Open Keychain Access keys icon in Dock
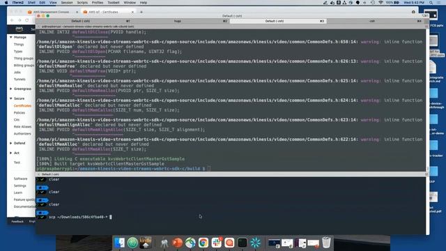This screenshot has height=251, width=446. pyautogui.click(x=164, y=243)
